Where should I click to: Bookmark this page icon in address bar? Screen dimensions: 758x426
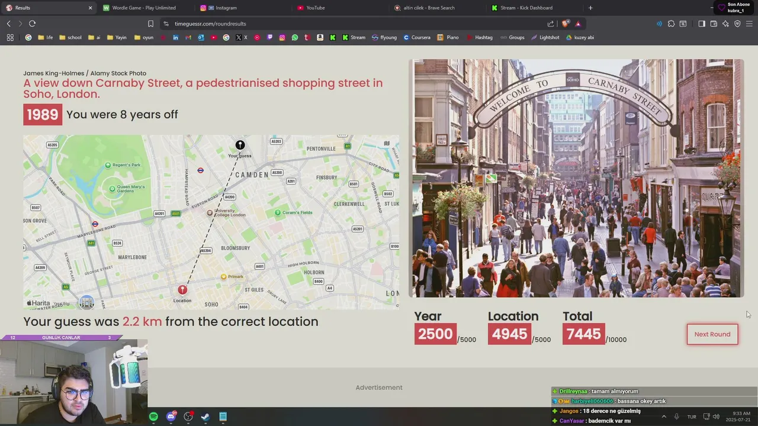(150, 24)
